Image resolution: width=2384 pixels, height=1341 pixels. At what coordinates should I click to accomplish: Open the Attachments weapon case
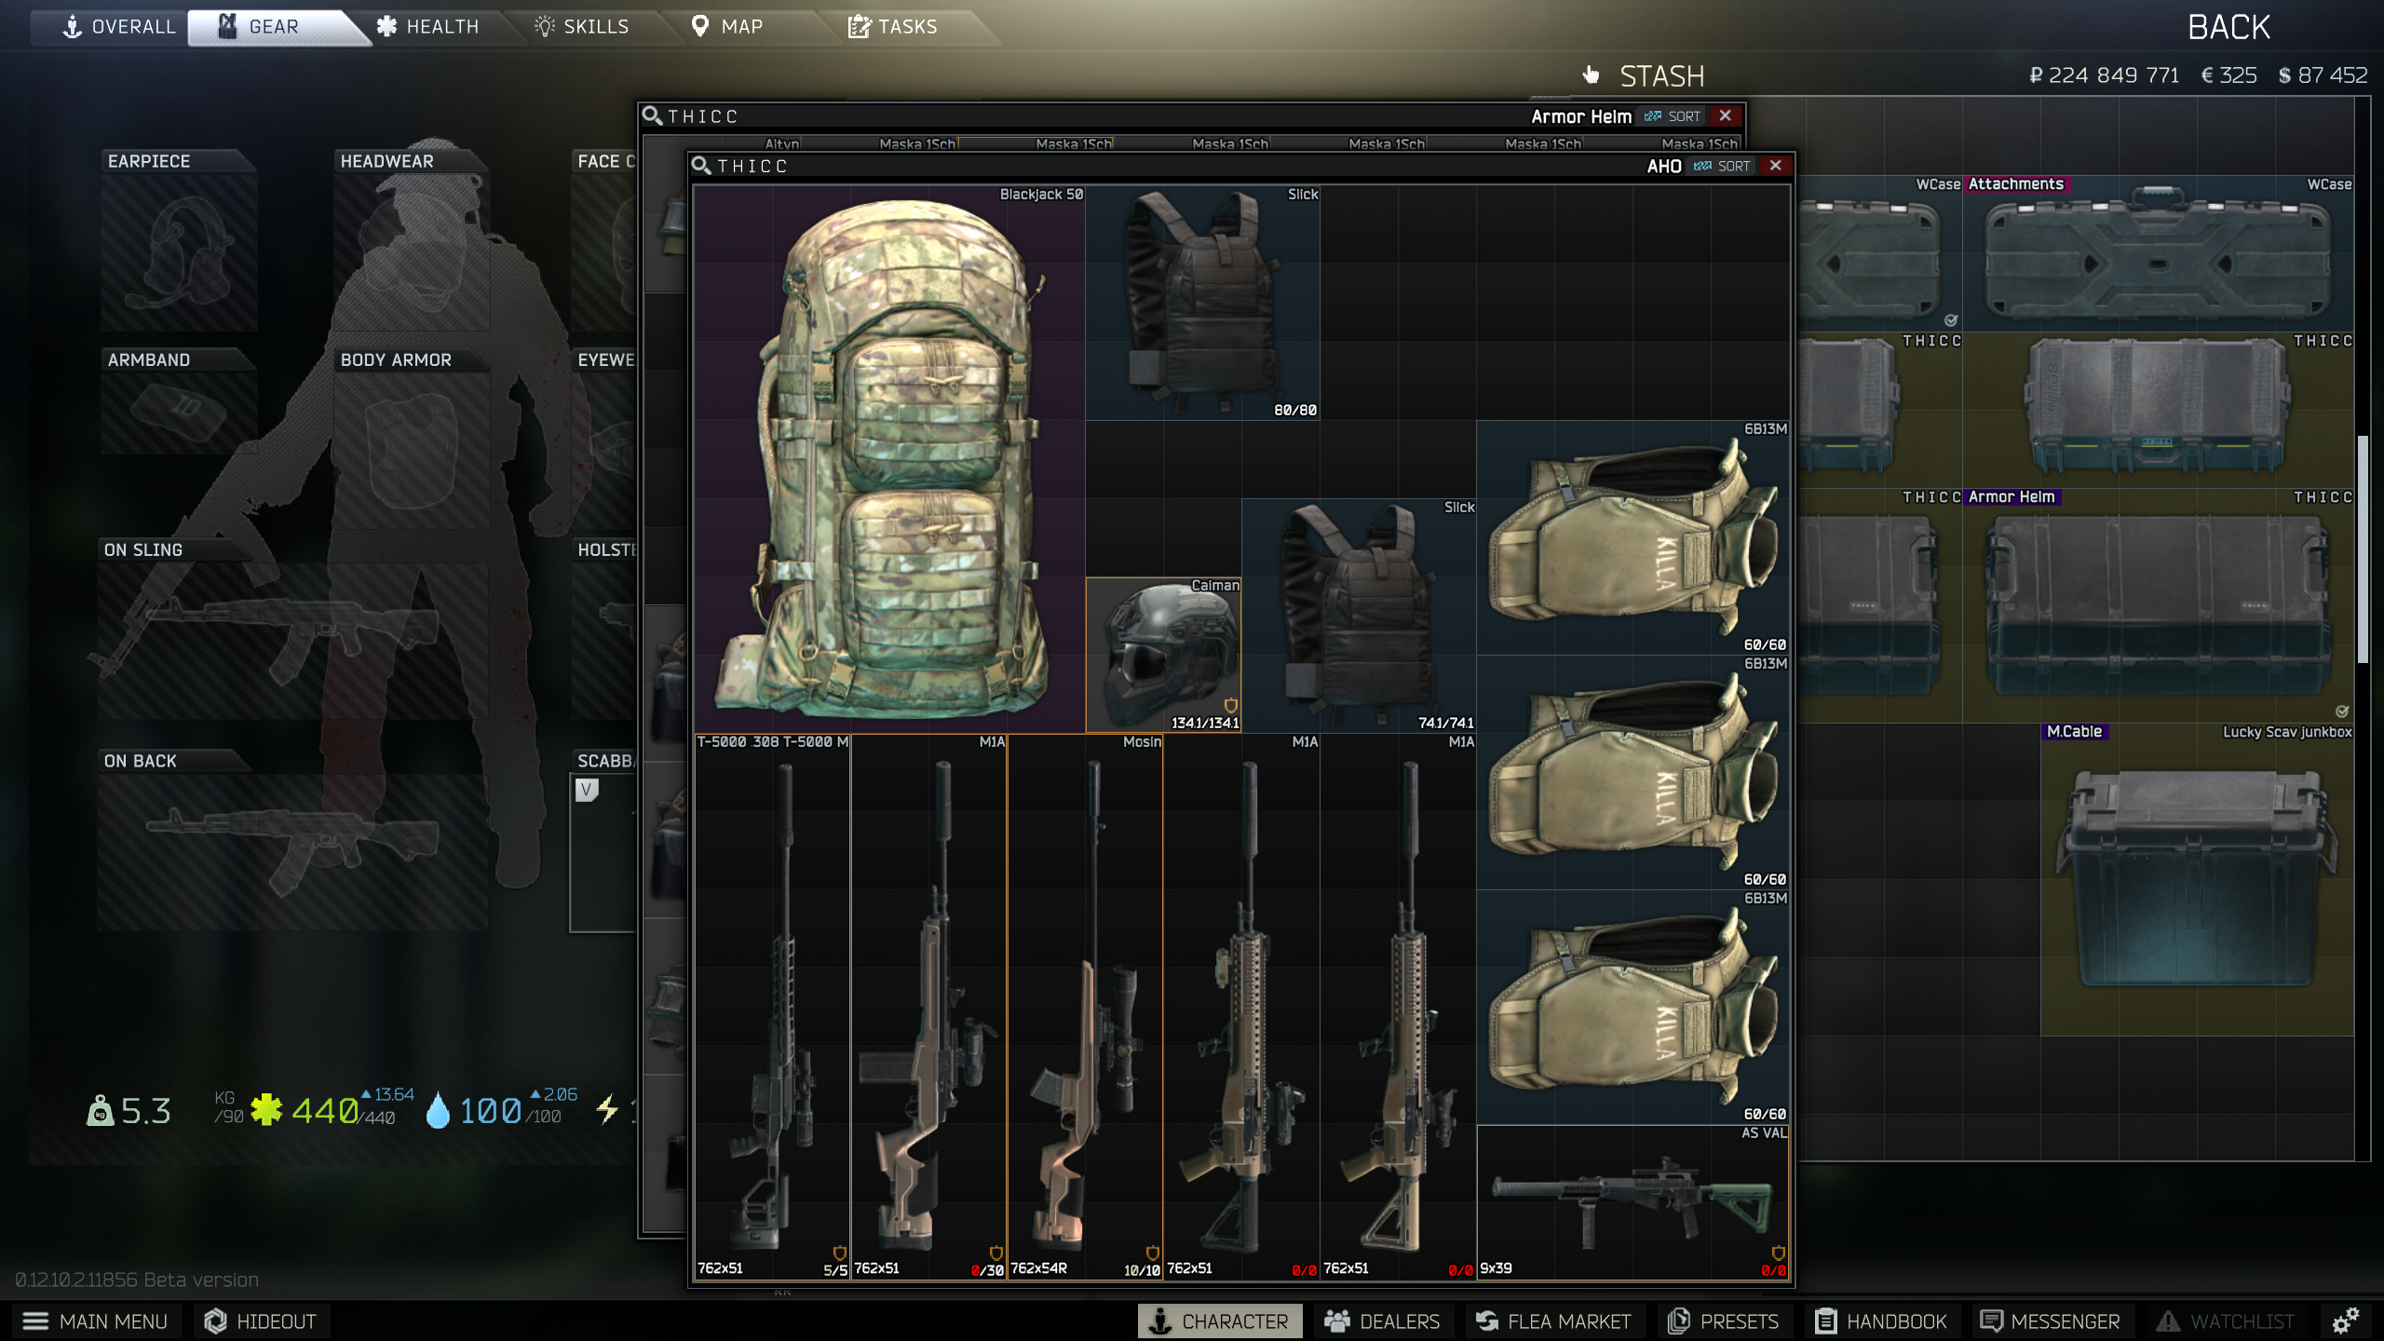[2159, 253]
